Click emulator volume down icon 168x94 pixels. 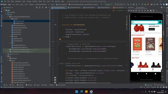(x=134, y=10)
